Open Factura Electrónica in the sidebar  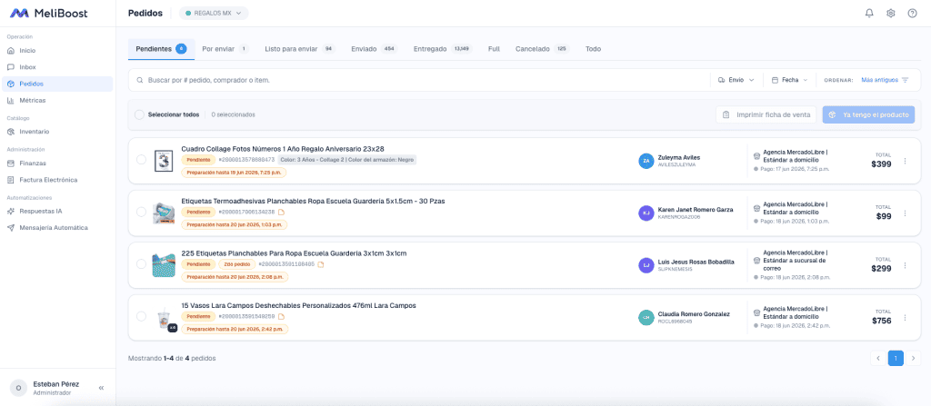point(57,179)
